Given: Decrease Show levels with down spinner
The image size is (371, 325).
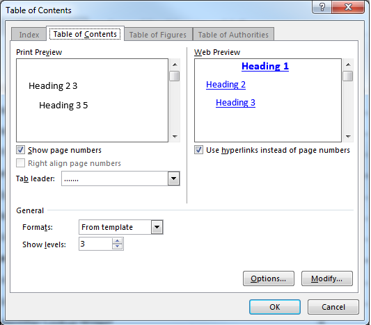Looking at the screenshot, I should point(118,247).
